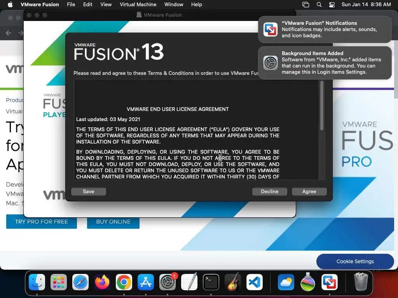Open System Settings from the Dock
The height and width of the screenshot is (298, 398).
coord(168,282)
